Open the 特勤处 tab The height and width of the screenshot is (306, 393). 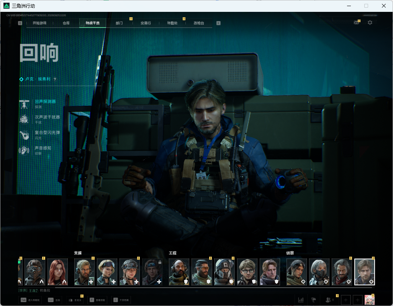(x=172, y=23)
